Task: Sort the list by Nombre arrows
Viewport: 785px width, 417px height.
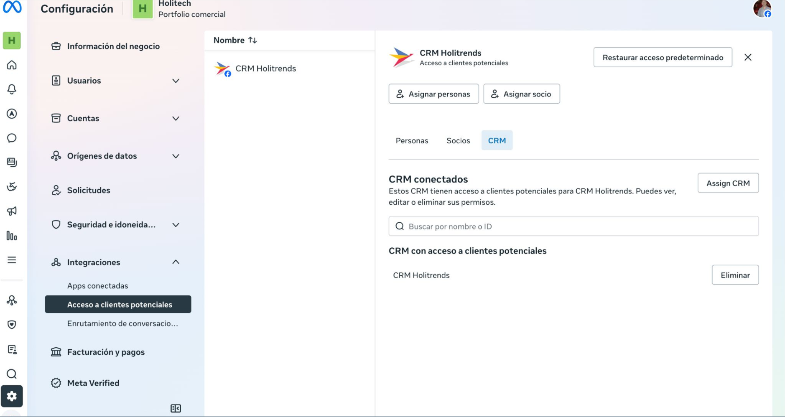Action: 252,40
